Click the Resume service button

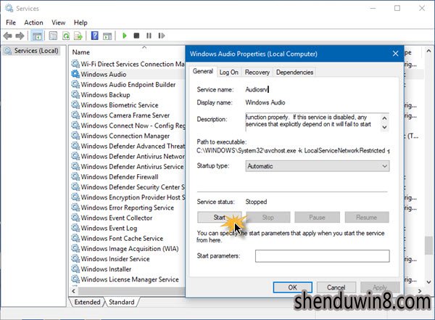pyautogui.click(x=367, y=217)
